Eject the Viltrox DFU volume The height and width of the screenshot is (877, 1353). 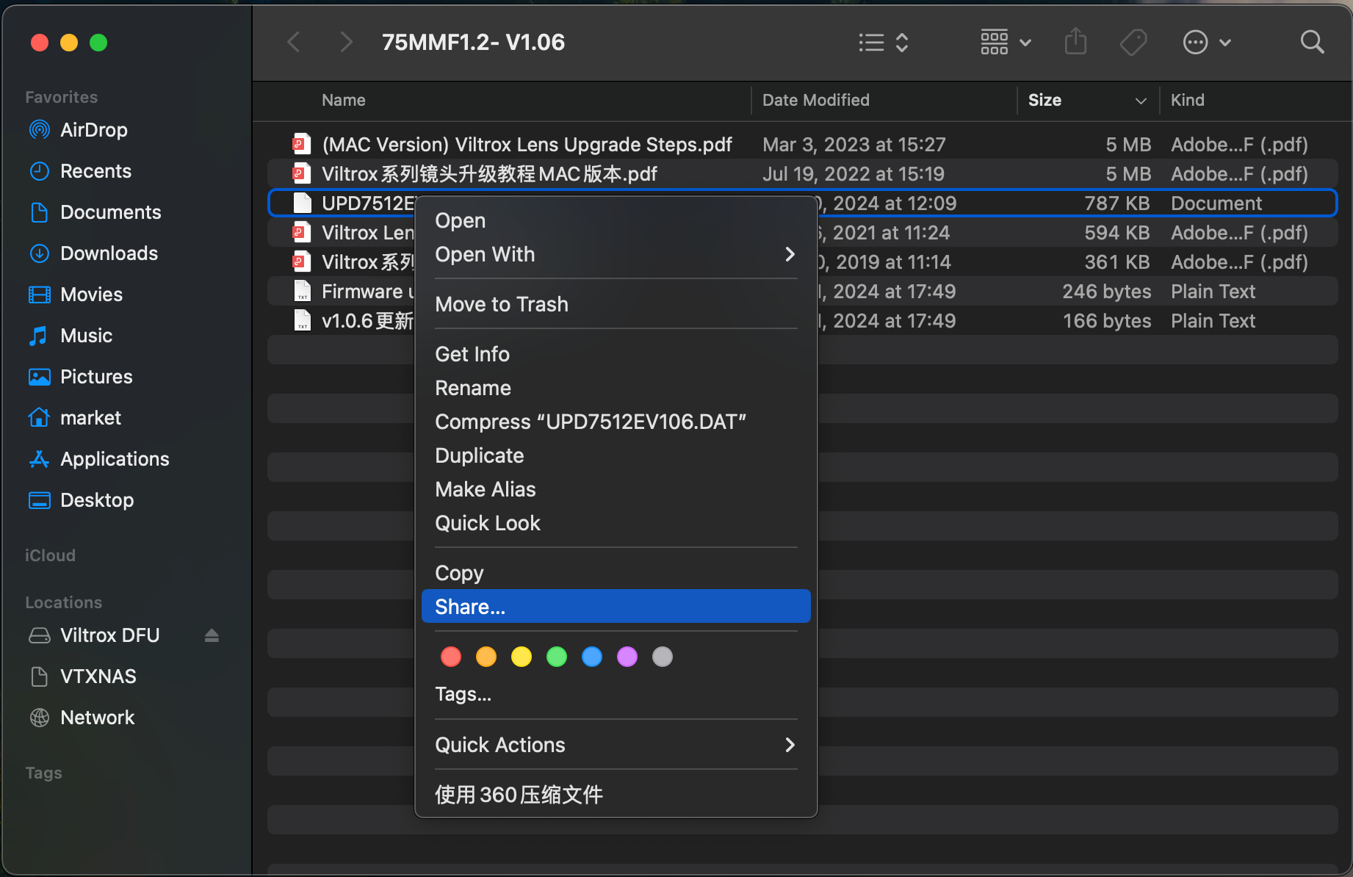click(x=212, y=635)
